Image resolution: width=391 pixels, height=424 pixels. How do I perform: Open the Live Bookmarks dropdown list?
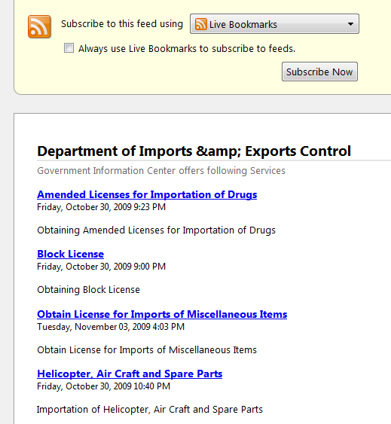[x=274, y=24]
